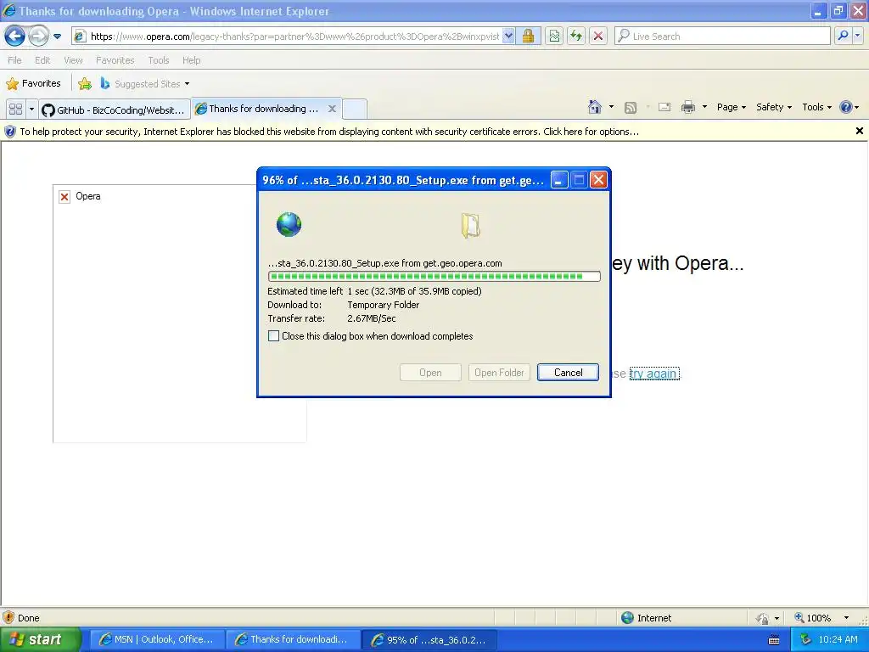
Task: Open the Safety command menu
Action: tap(774, 107)
